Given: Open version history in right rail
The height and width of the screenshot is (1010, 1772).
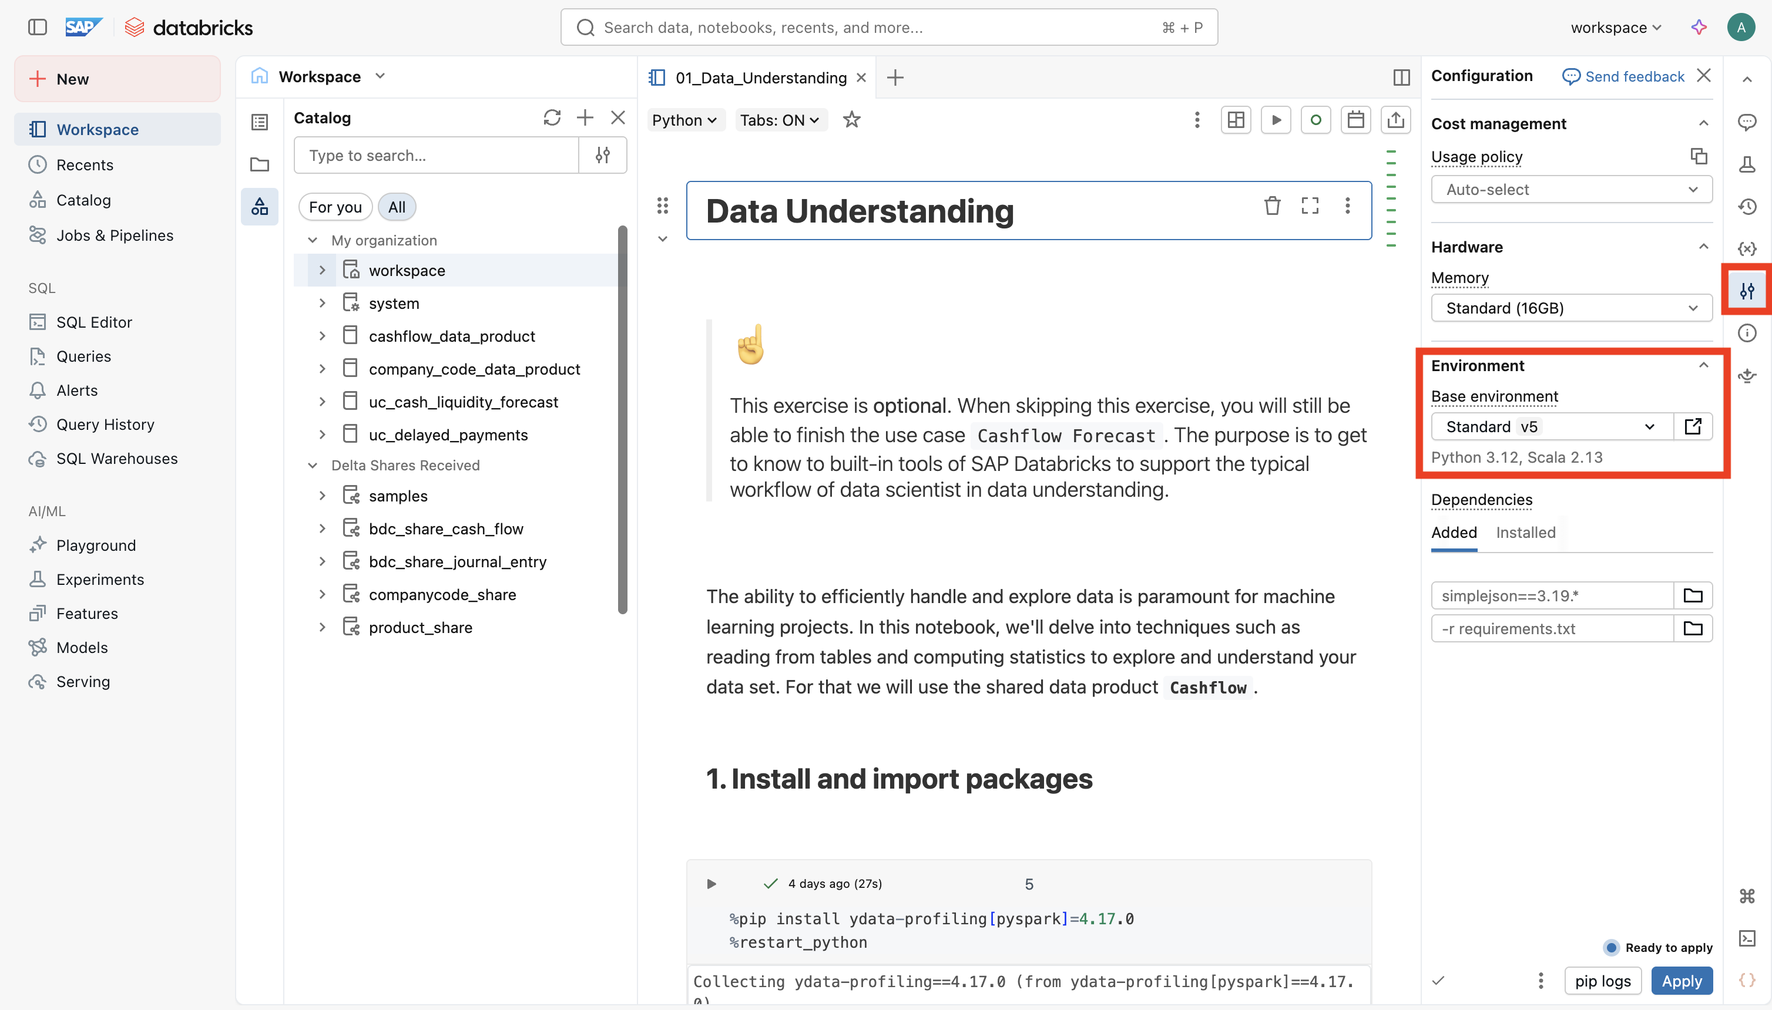Looking at the screenshot, I should tap(1746, 207).
